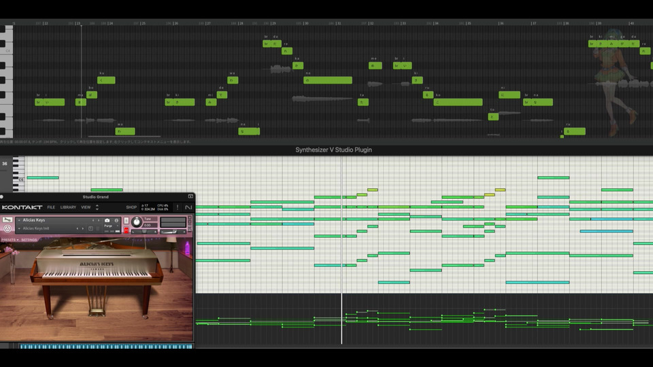Show instrument info with the i icon

point(116,220)
